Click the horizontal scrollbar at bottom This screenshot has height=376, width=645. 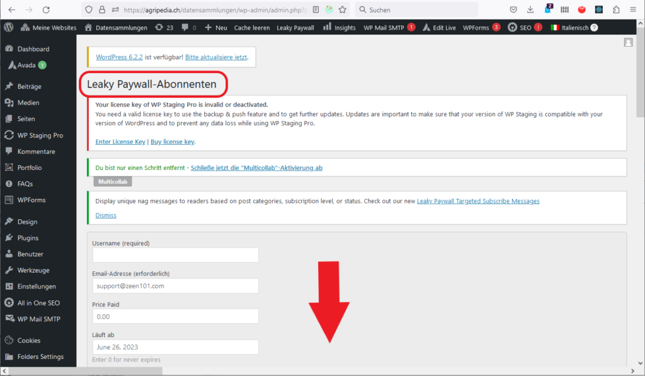pyautogui.click(x=85, y=371)
